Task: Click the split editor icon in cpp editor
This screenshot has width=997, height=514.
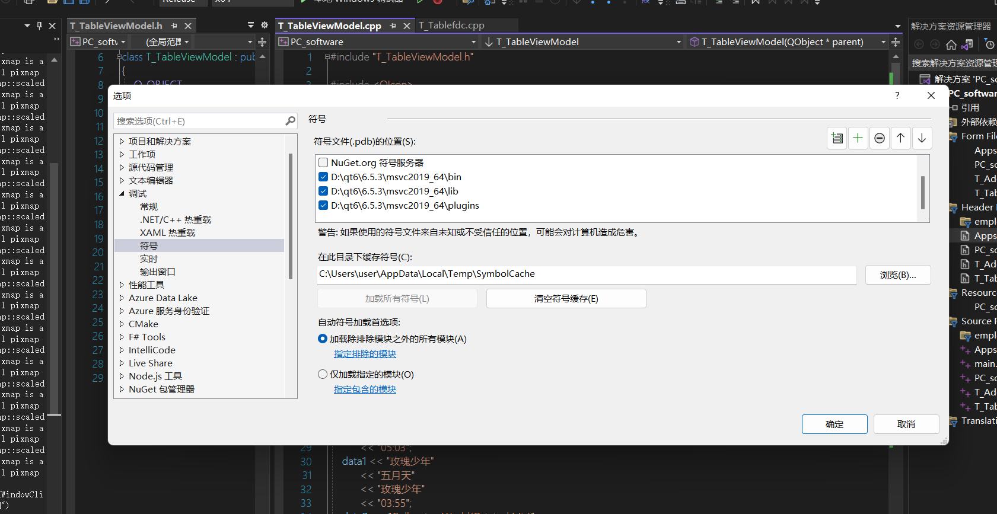Action: 896,42
